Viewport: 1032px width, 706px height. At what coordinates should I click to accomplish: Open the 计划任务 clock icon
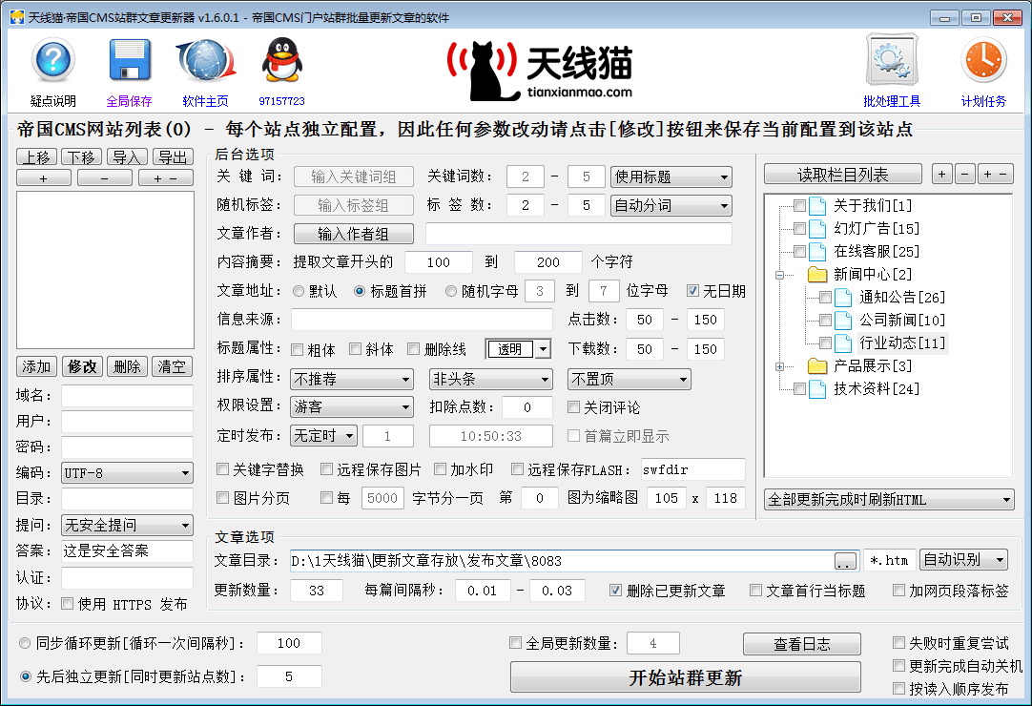pyautogui.click(x=983, y=61)
